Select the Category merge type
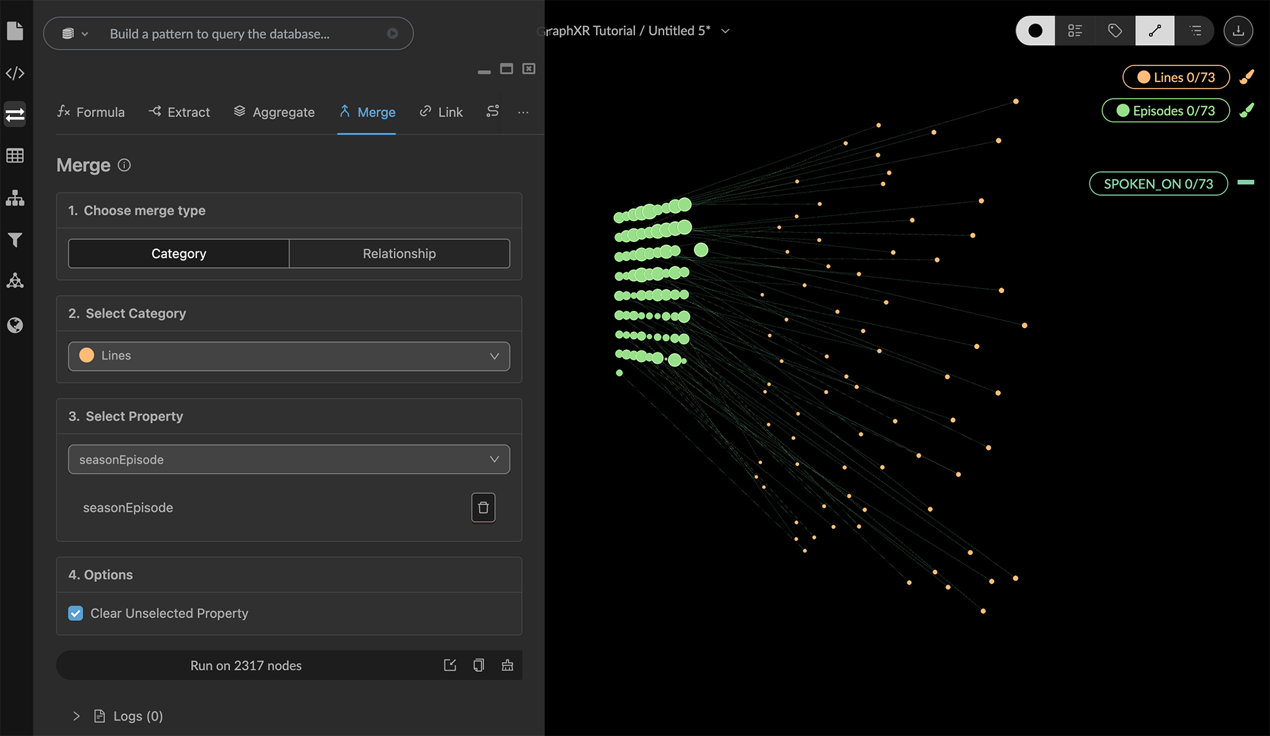Screen dimensions: 1270x736 [179, 253]
